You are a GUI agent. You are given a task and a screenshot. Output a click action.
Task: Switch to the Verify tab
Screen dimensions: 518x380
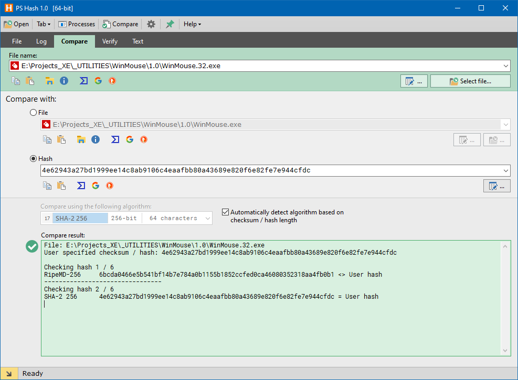(110, 41)
